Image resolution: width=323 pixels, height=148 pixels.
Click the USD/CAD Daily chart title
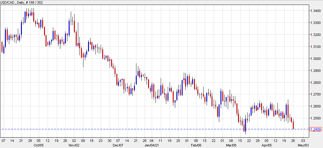[22, 2]
